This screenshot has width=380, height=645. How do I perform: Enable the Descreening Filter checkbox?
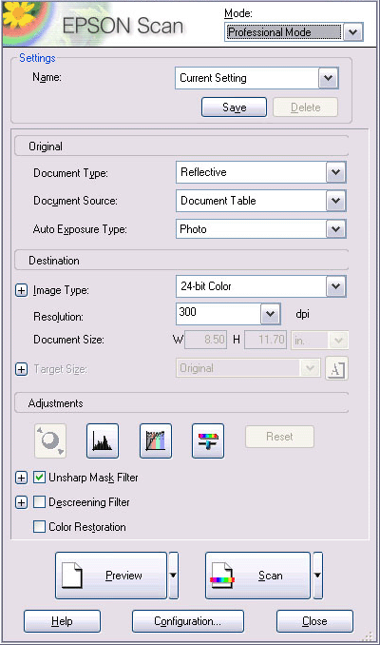click(x=40, y=502)
